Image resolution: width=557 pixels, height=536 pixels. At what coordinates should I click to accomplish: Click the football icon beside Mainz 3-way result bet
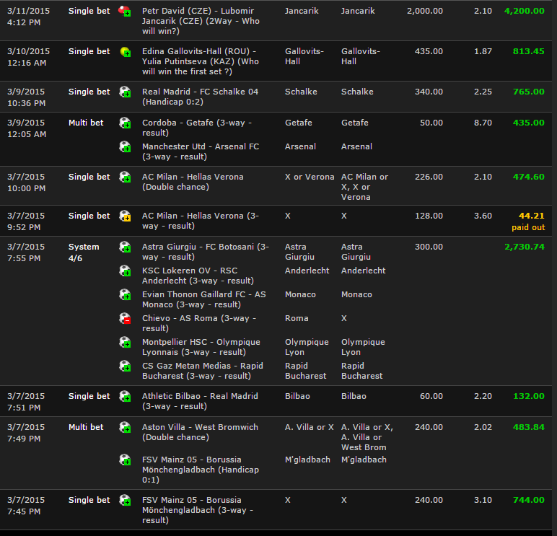pos(125,501)
